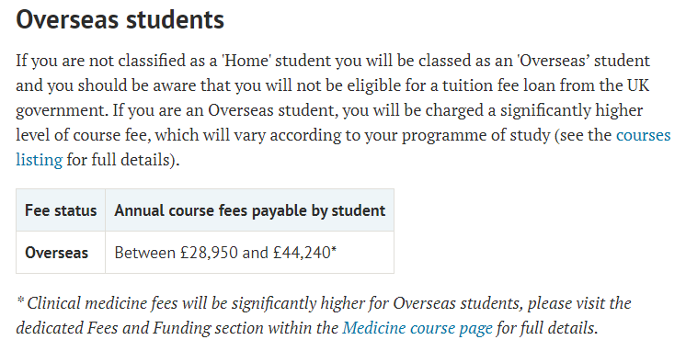Image resolution: width=686 pixels, height=351 pixels.
Task: Click the 'UK' text in the paragraph
Action: (x=639, y=85)
